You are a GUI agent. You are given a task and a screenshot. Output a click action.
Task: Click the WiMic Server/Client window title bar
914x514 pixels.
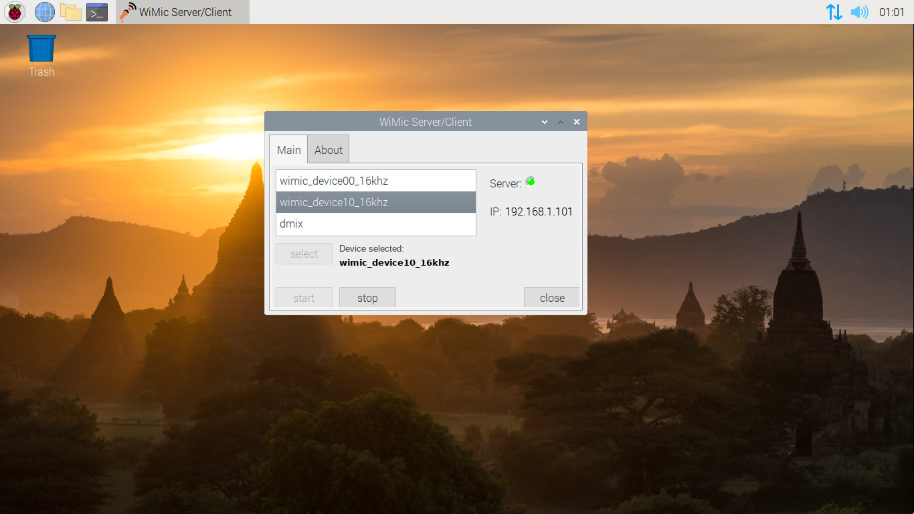(426, 122)
